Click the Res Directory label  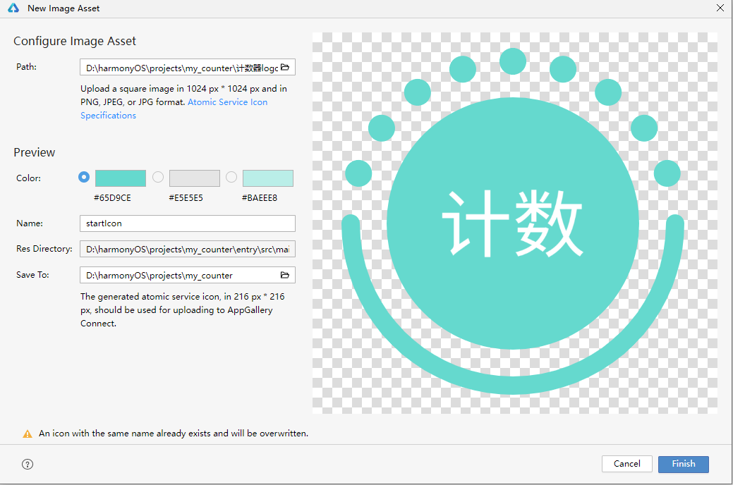[44, 249]
